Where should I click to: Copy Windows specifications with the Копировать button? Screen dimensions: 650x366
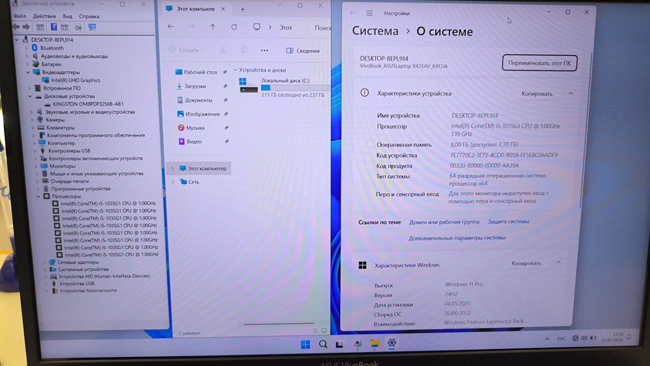coord(526,263)
